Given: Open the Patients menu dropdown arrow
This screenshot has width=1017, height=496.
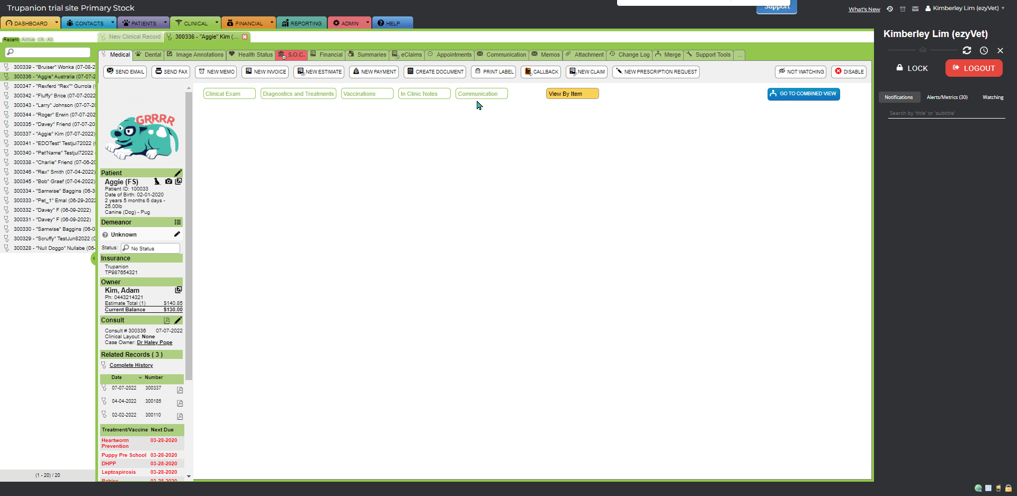Looking at the screenshot, I should click(x=165, y=22).
